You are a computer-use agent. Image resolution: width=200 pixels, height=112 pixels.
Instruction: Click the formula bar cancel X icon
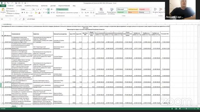click(16, 19)
